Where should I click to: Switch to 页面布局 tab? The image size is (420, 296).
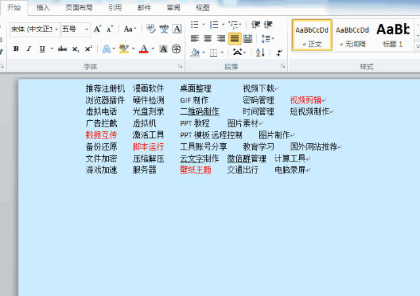[x=79, y=8]
